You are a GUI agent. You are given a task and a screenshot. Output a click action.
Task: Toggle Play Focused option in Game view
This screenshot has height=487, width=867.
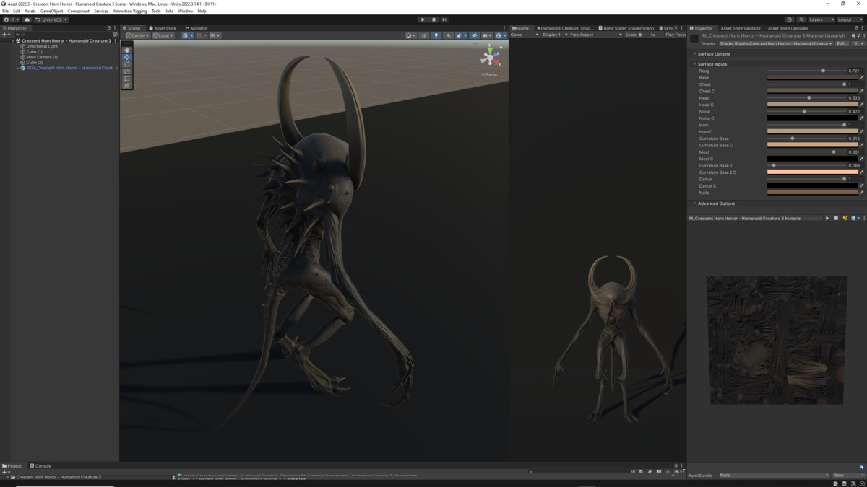point(676,35)
